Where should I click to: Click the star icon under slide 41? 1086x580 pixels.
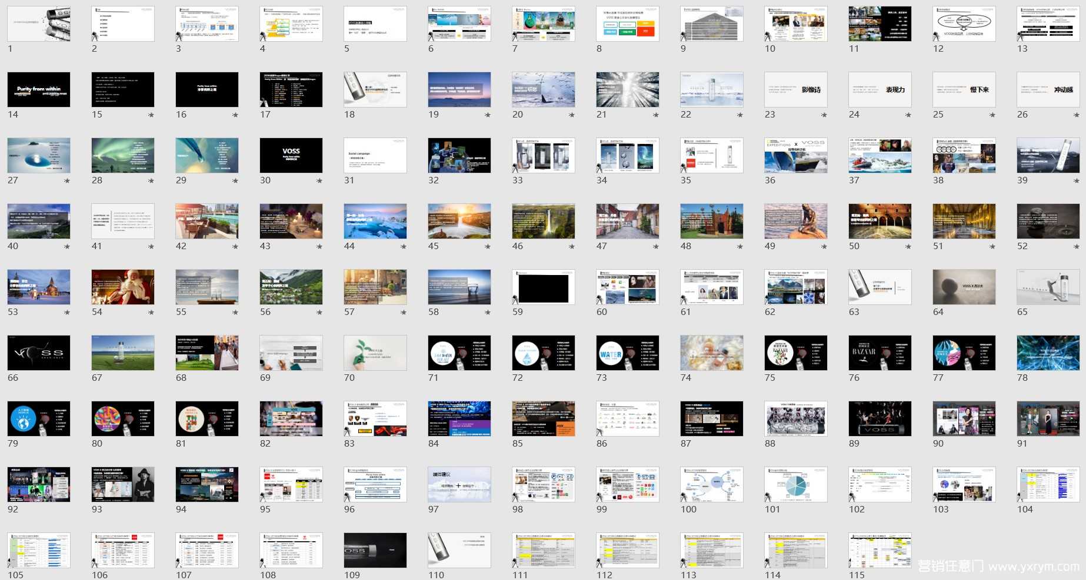(x=151, y=247)
